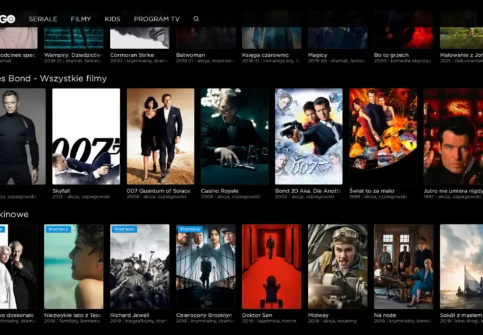Click the Richard Jewell title text
The image size is (483, 335).
pos(129,315)
